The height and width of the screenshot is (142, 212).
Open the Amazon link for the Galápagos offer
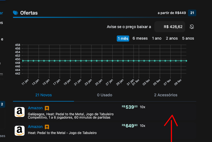[35, 108]
